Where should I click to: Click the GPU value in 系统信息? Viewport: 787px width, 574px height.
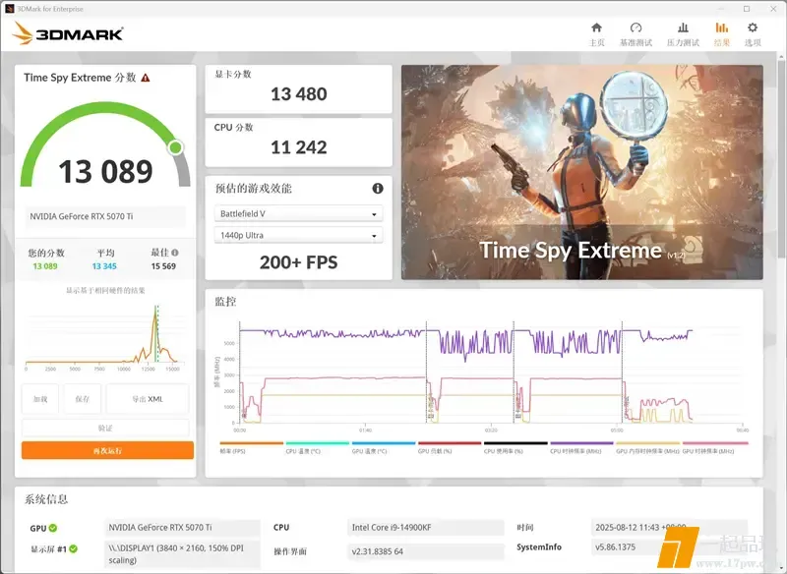tap(182, 528)
